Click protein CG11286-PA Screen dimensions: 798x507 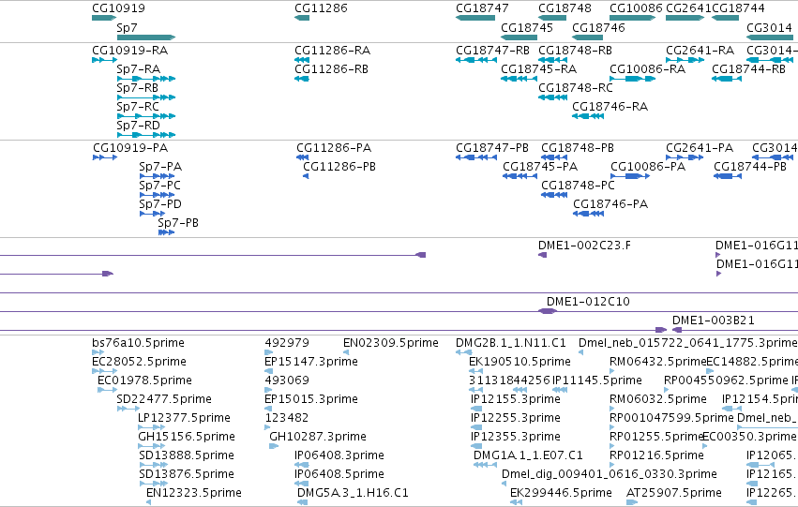pos(334,148)
